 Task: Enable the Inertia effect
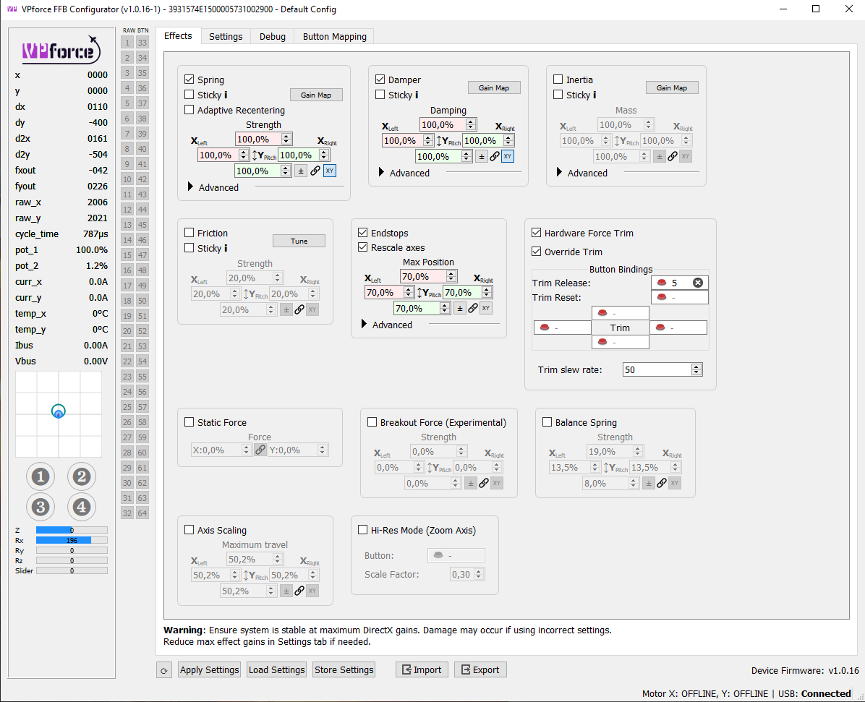point(558,80)
